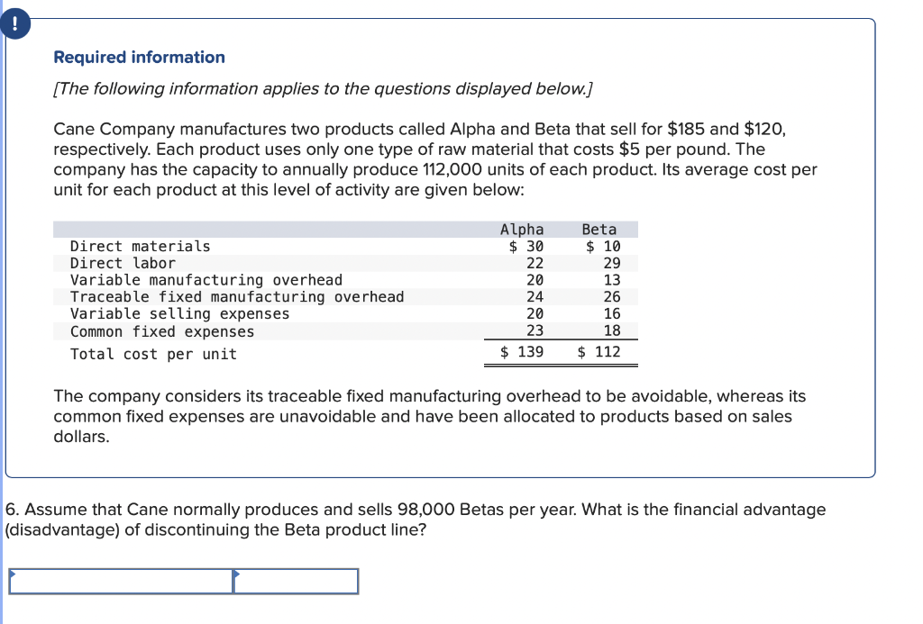Image resolution: width=923 pixels, height=624 pixels.
Task: Select the Direct materials row label
Action: (x=140, y=246)
